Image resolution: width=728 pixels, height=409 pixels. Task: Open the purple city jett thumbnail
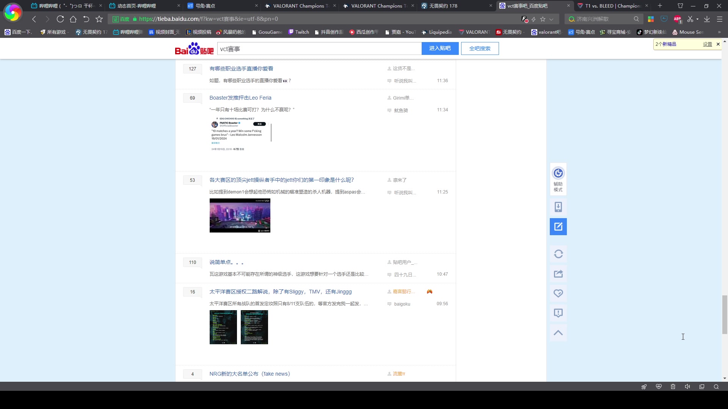(240, 215)
